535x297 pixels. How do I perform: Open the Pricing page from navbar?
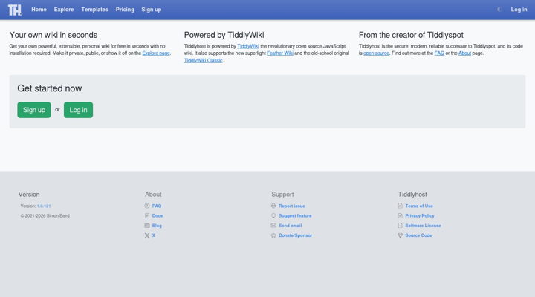click(125, 10)
